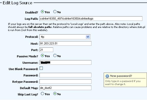The height and width of the screenshot is (100, 147).
Task: Focus the Retype Password field
Action: pyautogui.click(x=65, y=81)
